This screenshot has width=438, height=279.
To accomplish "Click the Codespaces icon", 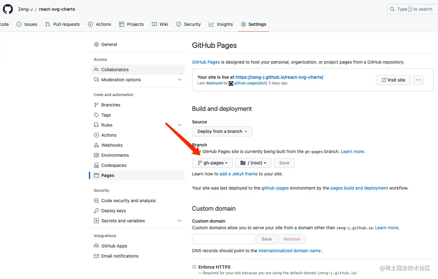I will [x=96, y=165].
